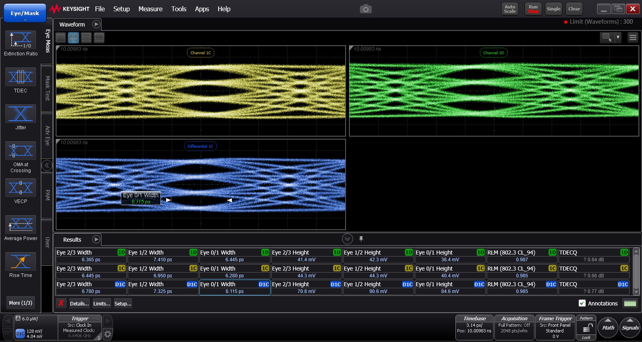Open the Acquisition settings panel
The height and width of the screenshot is (342, 642).
tap(514, 328)
